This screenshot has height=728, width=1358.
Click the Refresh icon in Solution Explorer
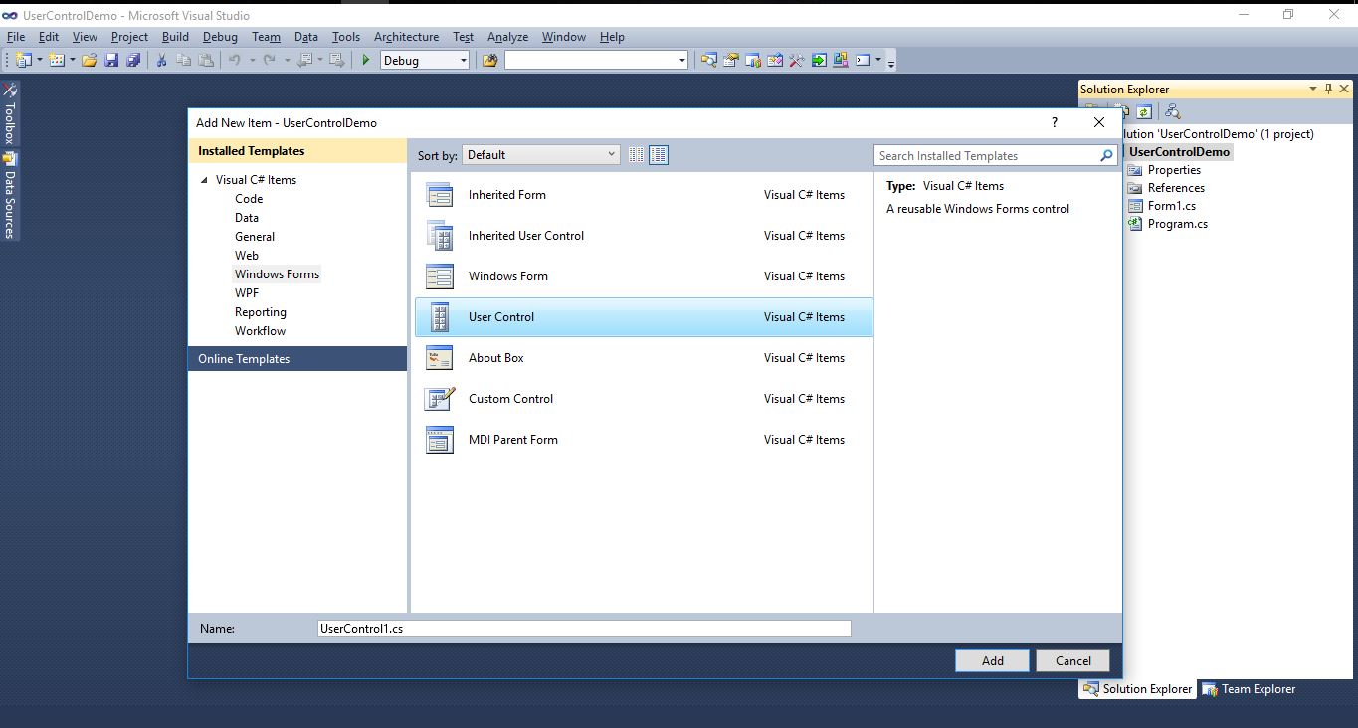click(x=1144, y=112)
